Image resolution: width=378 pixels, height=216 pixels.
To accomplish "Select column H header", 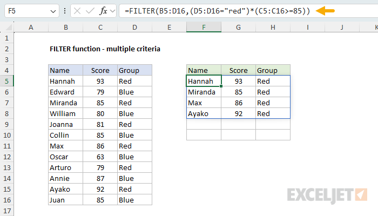I will [x=273, y=27].
